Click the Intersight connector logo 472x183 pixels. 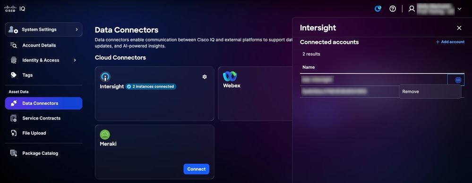coord(105,77)
